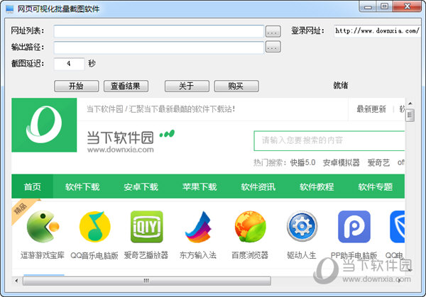Image resolution: width=426 pixels, height=297 pixels.
Task: Click the vertical scrollbar up arrow
Action: point(410,103)
